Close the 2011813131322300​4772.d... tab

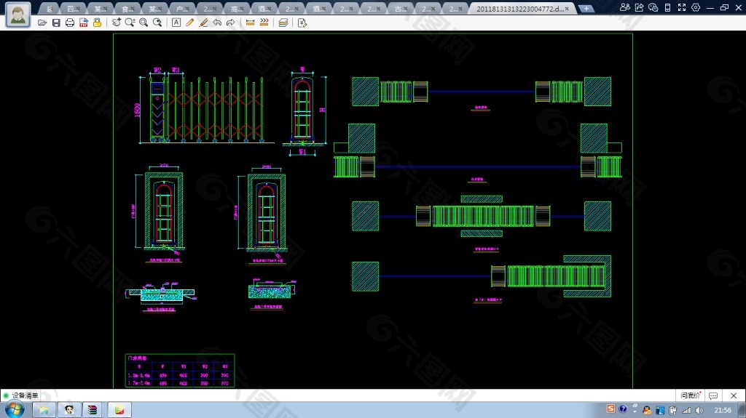567,9
